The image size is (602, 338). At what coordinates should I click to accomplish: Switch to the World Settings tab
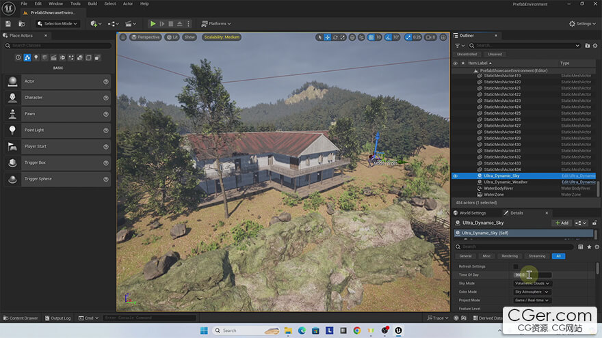pos(472,213)
